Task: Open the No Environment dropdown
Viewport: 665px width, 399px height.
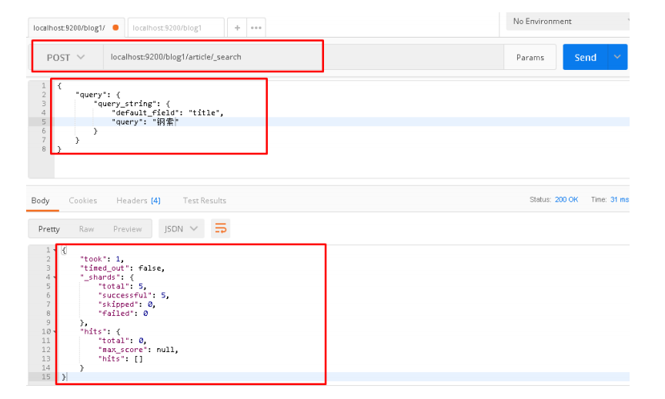Action: (x=567, y=22)
